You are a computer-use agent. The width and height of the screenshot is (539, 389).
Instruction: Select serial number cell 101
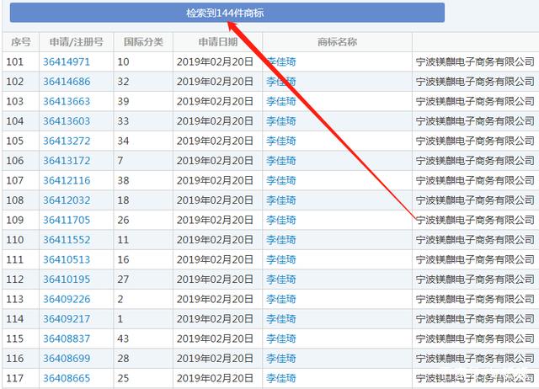click(x=15, y=61)
